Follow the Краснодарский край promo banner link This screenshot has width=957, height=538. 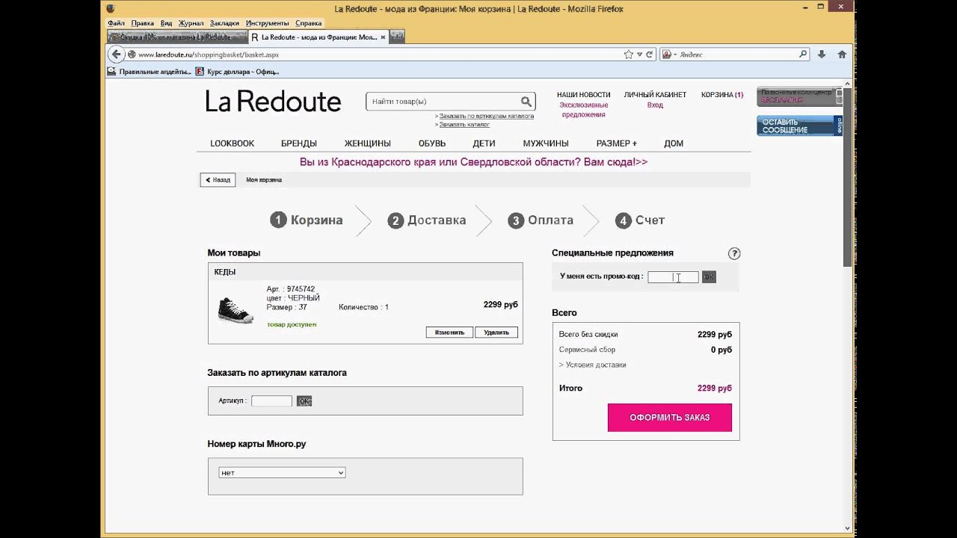(474, 162)
